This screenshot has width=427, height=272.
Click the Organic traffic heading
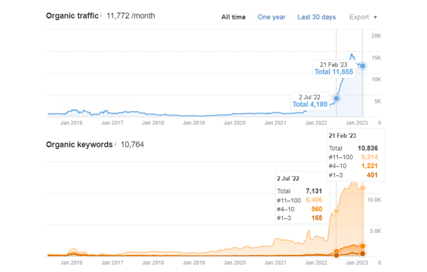tap(72, 16)
